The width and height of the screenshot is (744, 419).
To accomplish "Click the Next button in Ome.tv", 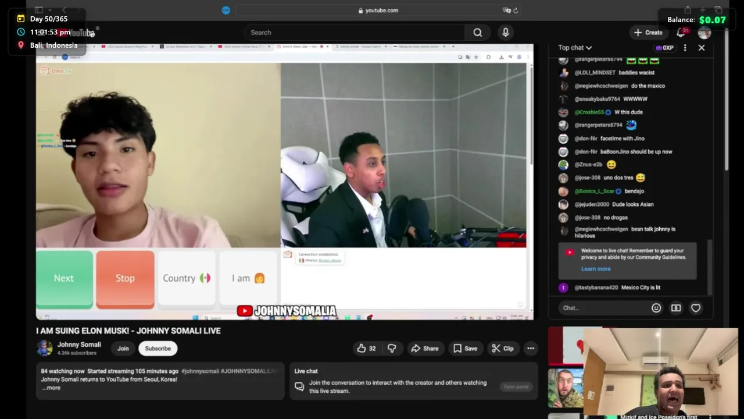I will [64, 278].
